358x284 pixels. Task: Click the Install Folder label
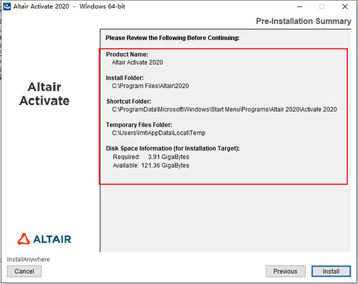coord(125,78)
